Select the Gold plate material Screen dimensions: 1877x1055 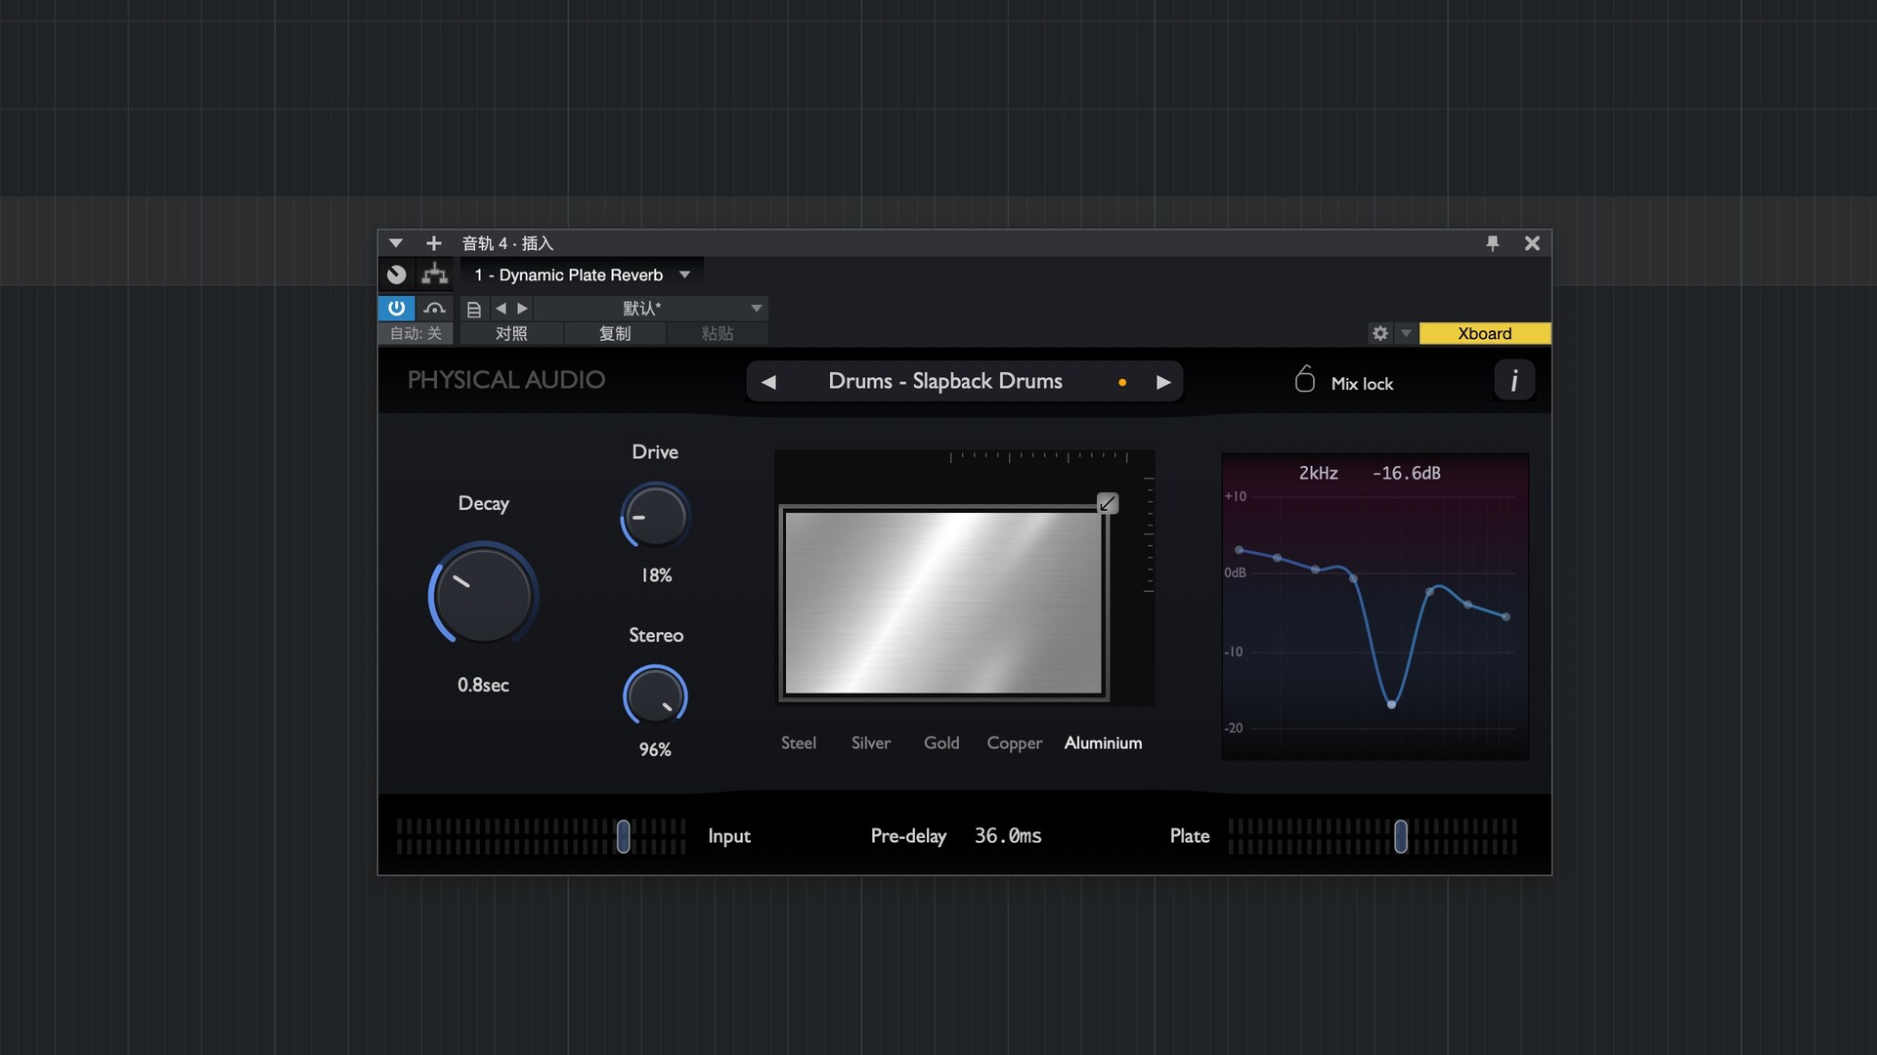point(941,743)
